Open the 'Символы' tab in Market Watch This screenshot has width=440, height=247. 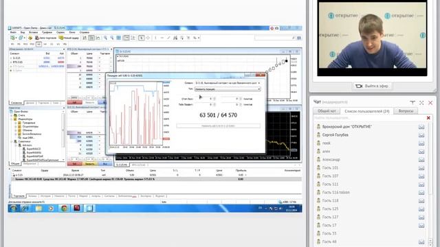pos(16,103)
